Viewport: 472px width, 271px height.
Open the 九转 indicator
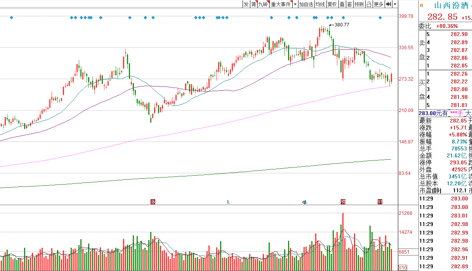click(264, 4)
